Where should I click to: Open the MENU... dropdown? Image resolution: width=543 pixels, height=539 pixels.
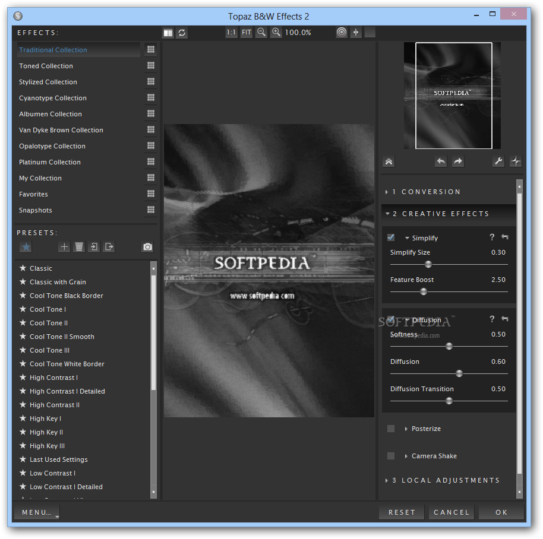pyautogui.click(x=37, y=512)
